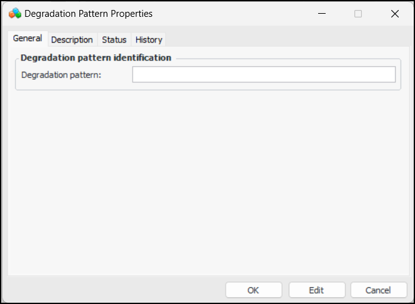Minimize the properties window
The image size is (415, 304).
click(x=321, y=13)
